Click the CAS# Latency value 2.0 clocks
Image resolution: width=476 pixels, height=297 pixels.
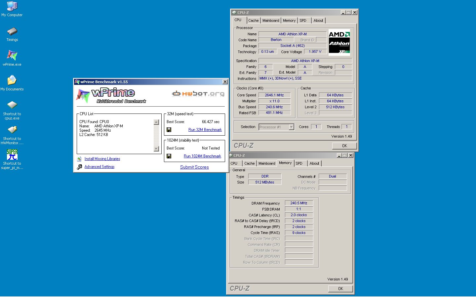(299, 215)
